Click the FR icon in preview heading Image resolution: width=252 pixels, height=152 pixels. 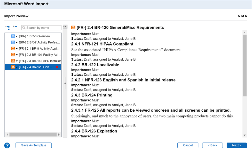[x=73, y=28]
